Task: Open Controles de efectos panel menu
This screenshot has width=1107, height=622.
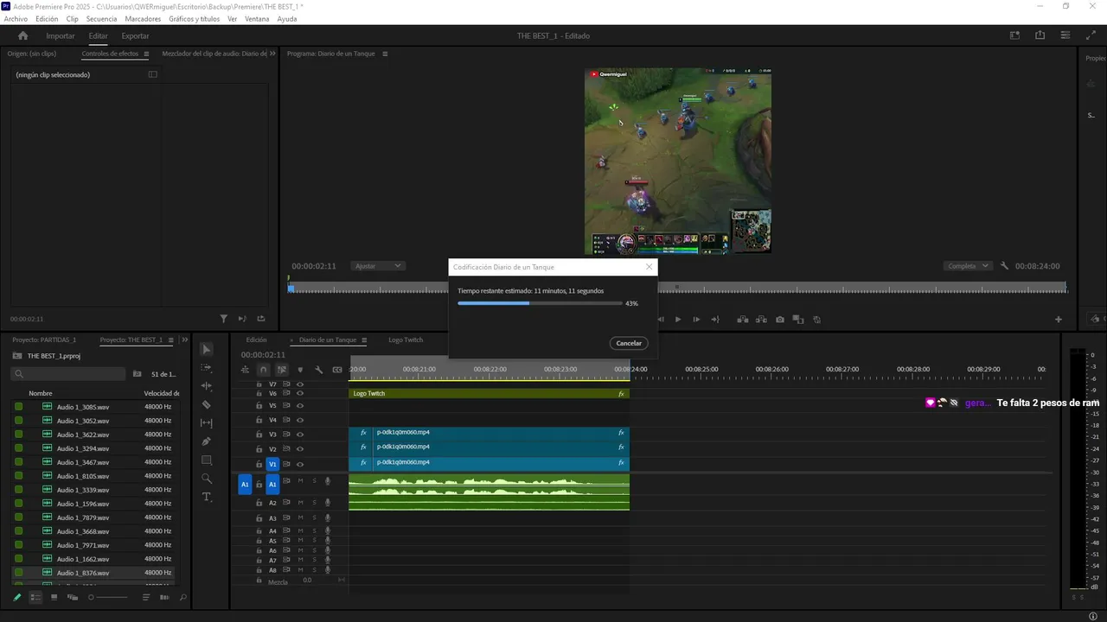Action: (146, 54)
